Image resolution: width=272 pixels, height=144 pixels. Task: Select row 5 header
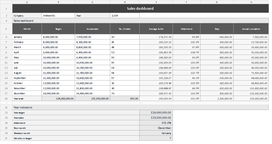[x=6, y=29]
